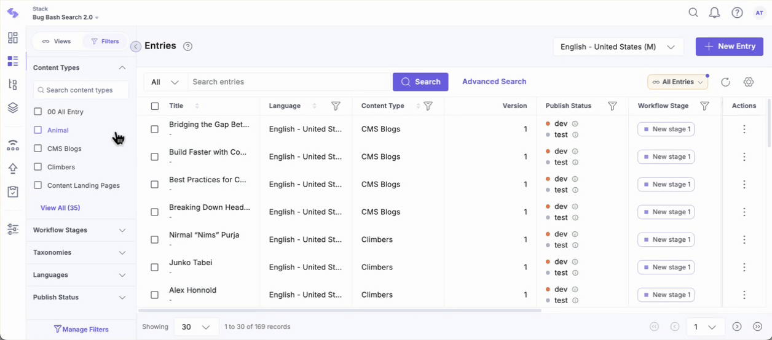
Task: Filter by Content Type column funnel icon
Action: 428,106
